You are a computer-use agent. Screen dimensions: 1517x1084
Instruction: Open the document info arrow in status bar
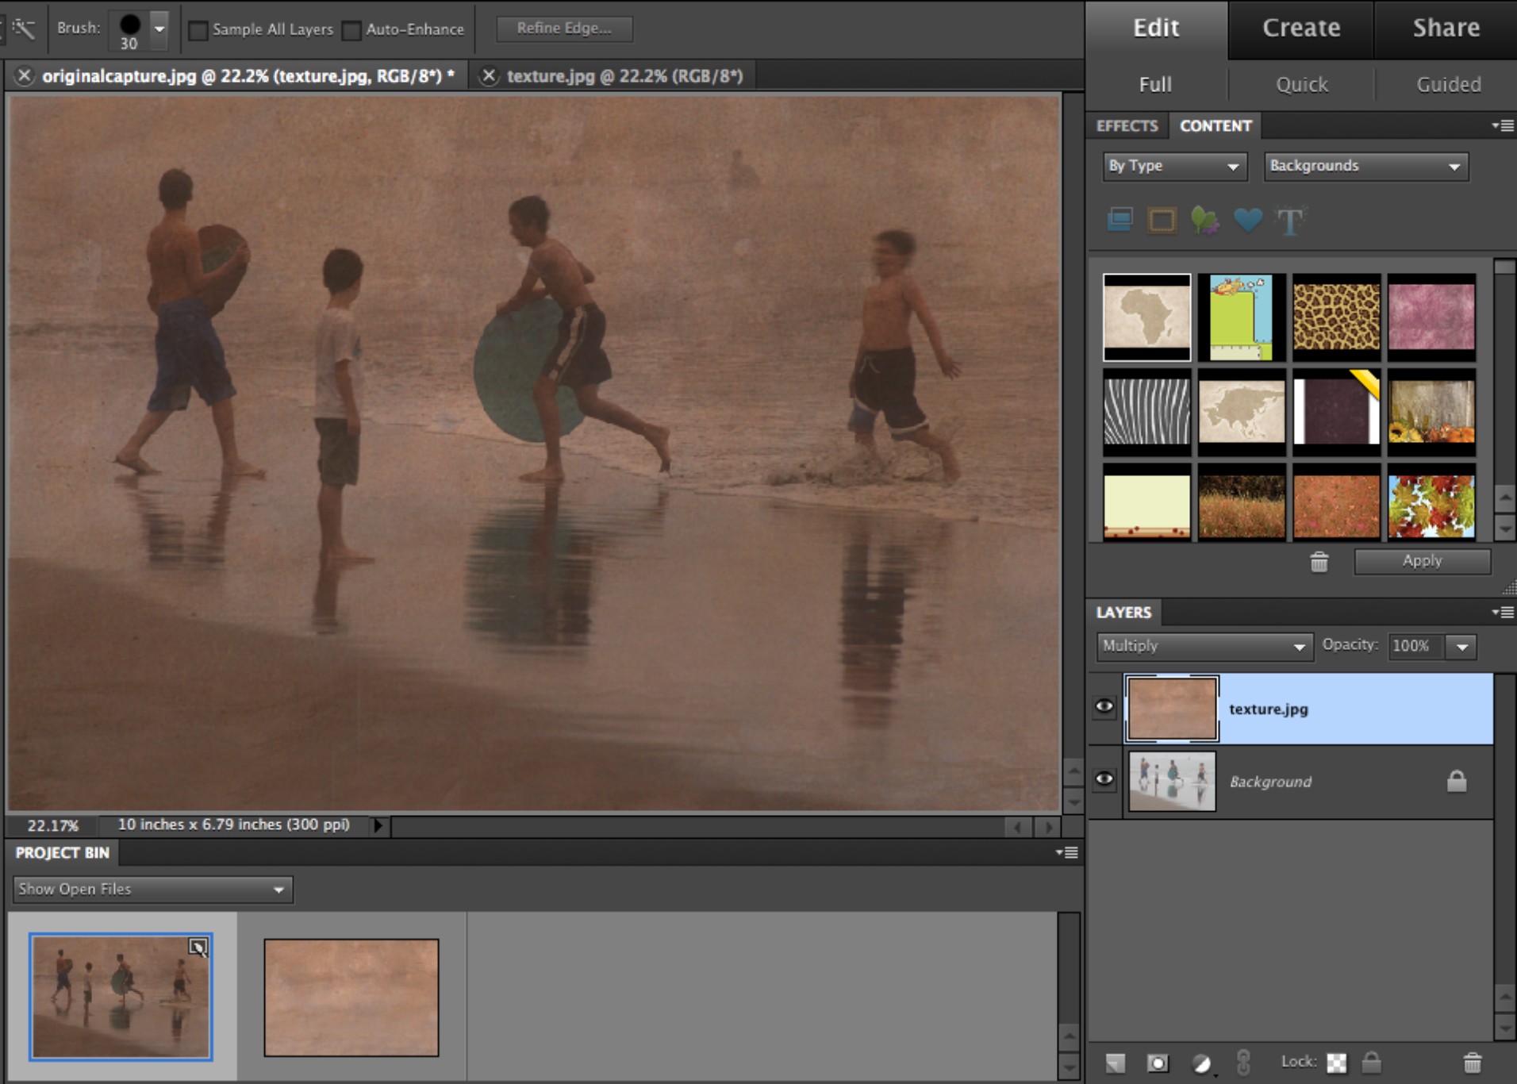click(378, 825)
